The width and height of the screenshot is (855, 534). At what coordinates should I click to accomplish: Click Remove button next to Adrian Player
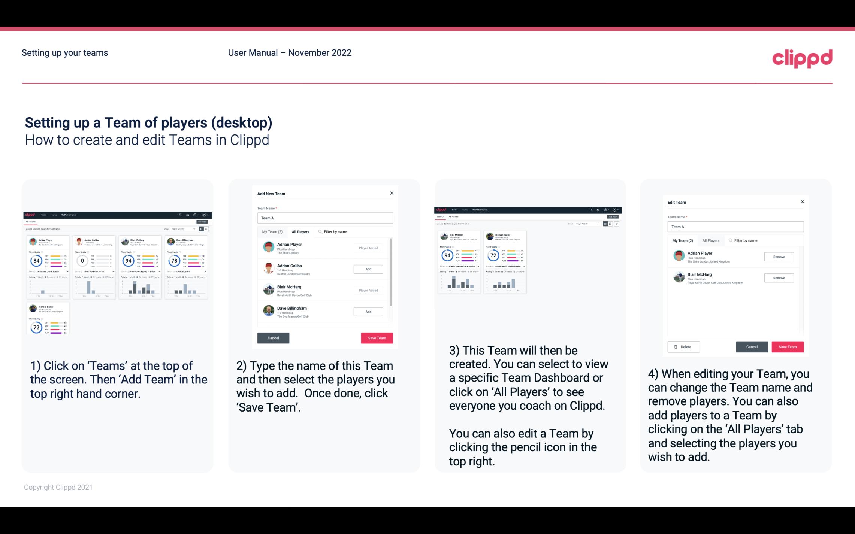[779, 257]
